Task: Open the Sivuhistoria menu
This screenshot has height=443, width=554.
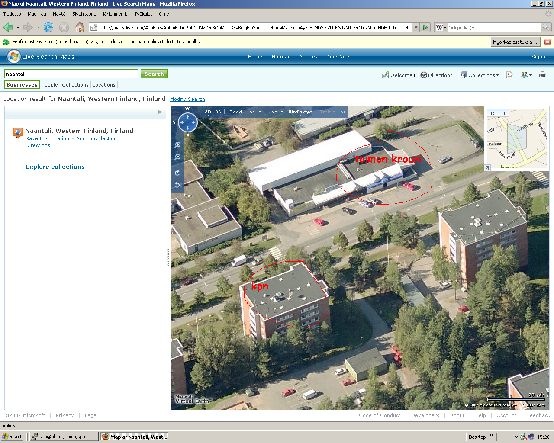Action: (84, 14)
